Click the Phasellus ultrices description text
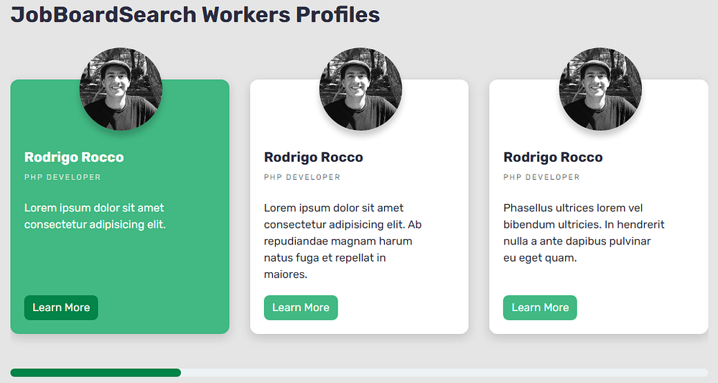 point(577,233)
